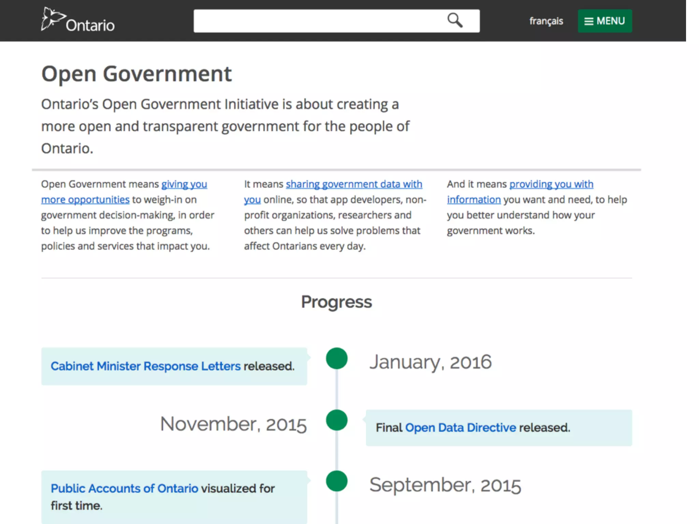The image size is (699, 524).
Task: Open the Open Data Directive link
Action: [460, 427]
